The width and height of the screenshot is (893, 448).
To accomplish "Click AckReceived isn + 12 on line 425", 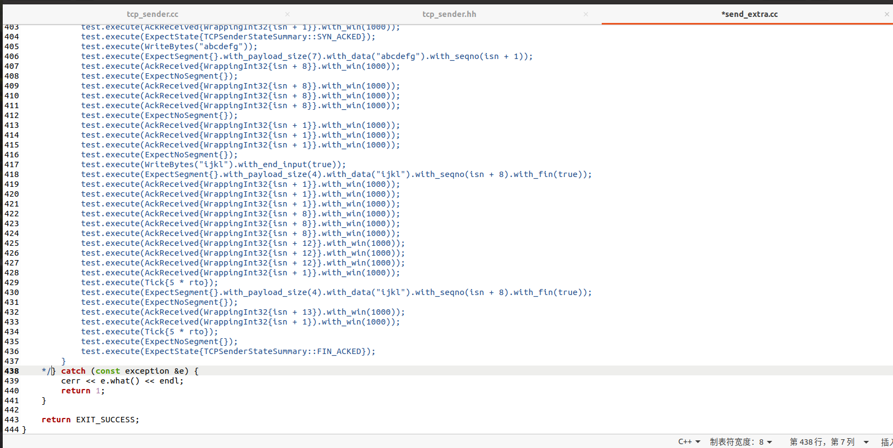I will tap(243, 243).
